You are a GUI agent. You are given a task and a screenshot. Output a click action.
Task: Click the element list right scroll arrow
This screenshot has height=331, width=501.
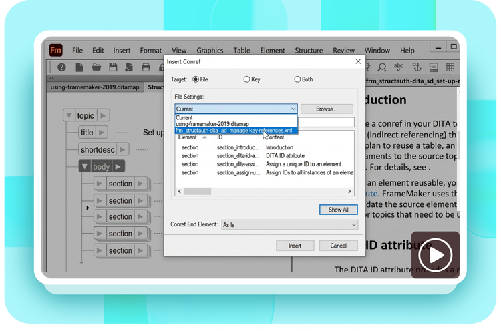[x=349, y=191]
